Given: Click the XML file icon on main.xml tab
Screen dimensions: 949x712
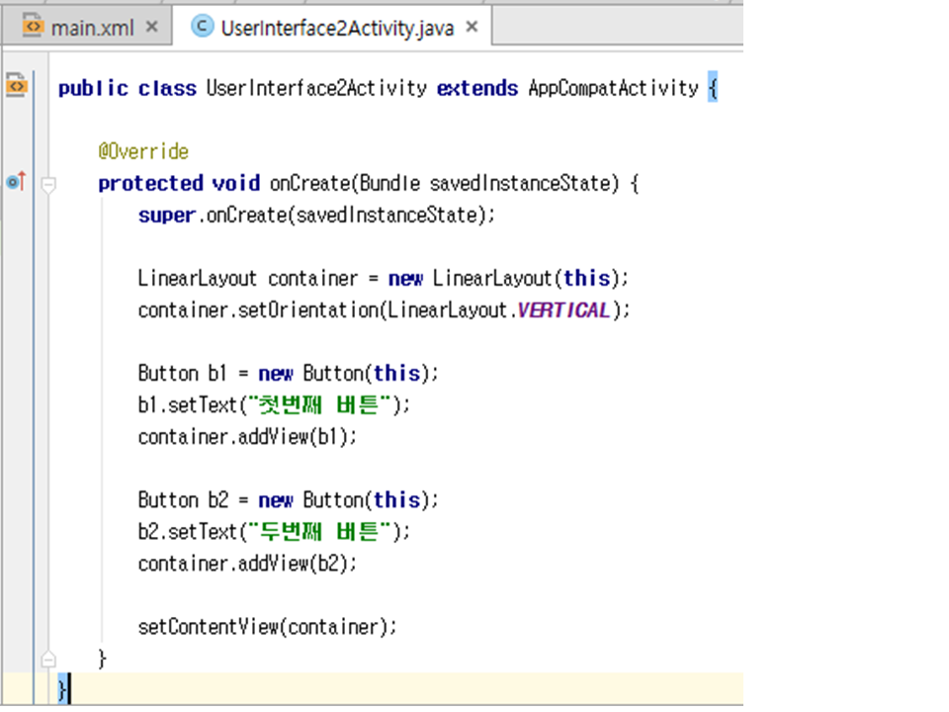Looking at the screenshot, I should tap(33, 27).
